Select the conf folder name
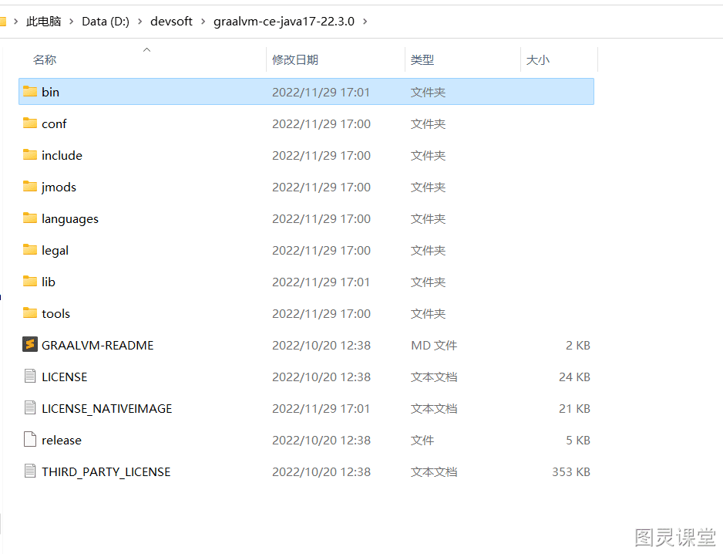 [x=54, y=123]
